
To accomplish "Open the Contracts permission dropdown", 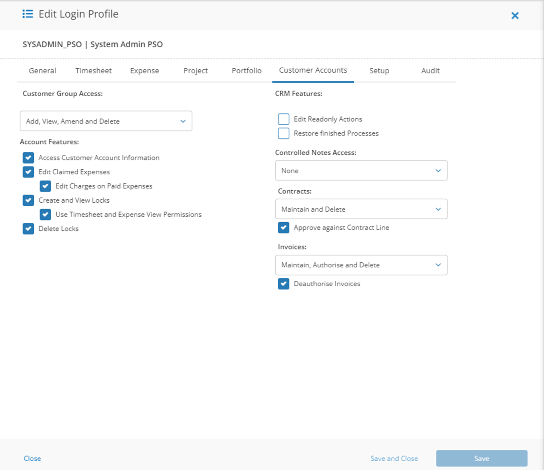I will (361, 209).
